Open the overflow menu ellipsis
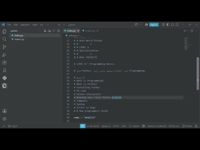Screen dimensions: 200x150 (x=47, y=25)
